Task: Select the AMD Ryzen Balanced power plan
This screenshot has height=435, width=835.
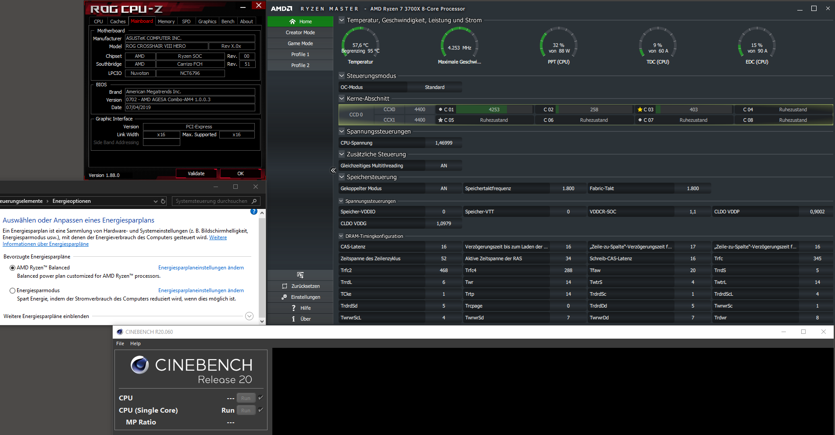Action: point(12,268)
